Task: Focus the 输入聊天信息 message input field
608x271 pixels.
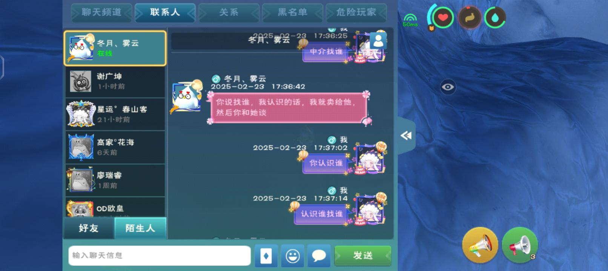Action: coord(160,256)
